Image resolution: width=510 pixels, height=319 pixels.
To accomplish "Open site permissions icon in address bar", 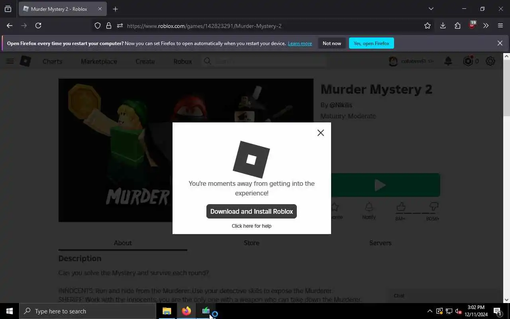I will coord(120,26).
